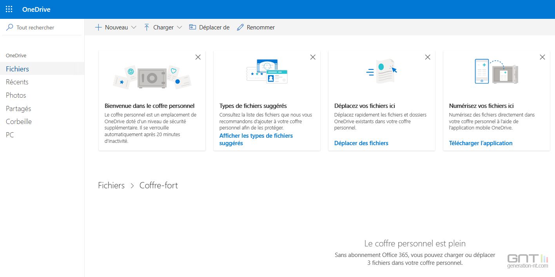Click the Renommer pencil icon
555x277 pixels.
pyautogui.click(x=240, y=27)
